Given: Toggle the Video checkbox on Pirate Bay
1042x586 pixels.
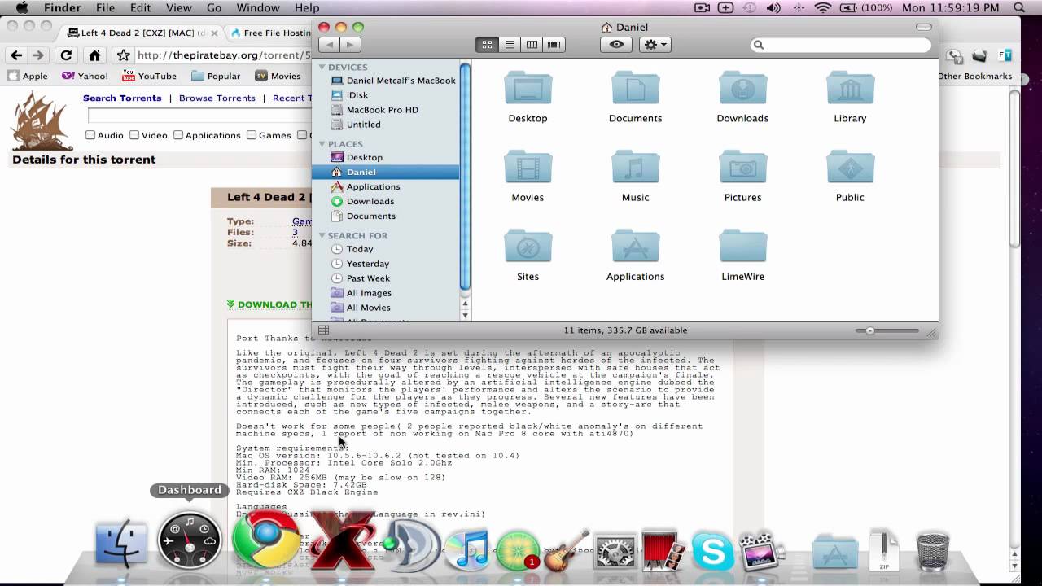Looking at the screenshot, I should [134, 135].
